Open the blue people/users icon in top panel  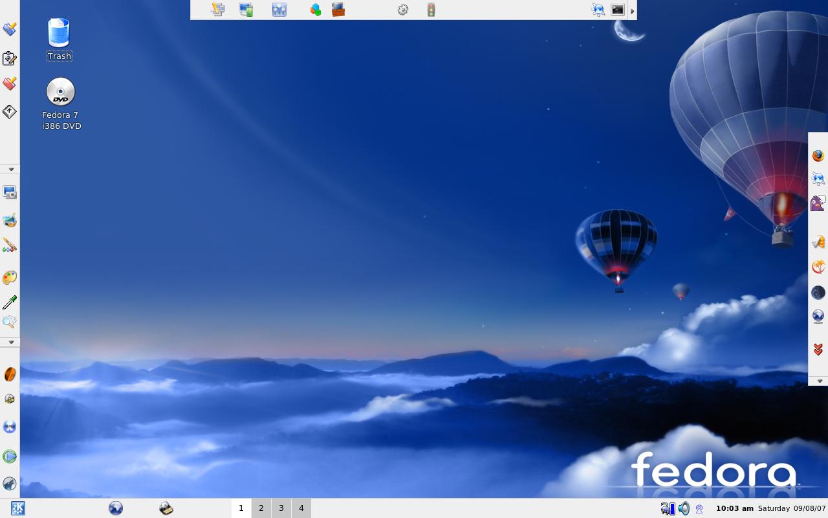coord(279,10)
